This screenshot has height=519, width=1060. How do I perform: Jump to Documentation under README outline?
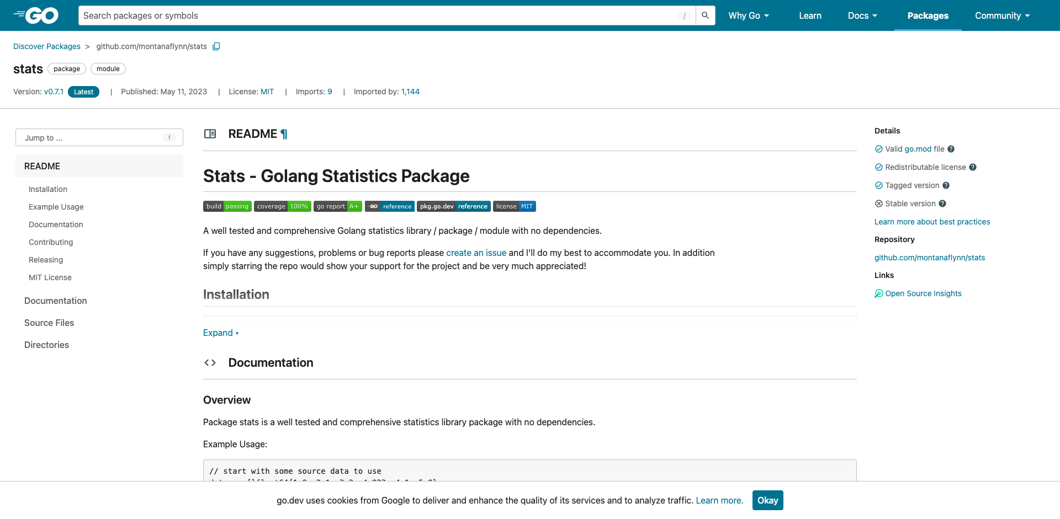(56, 224)
